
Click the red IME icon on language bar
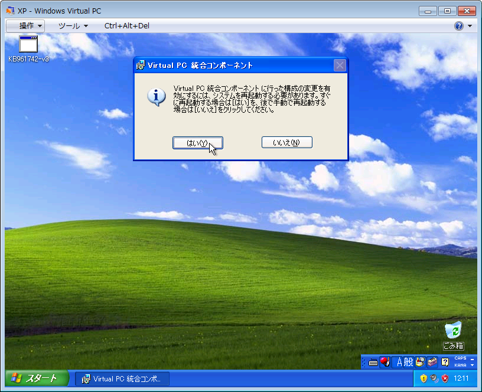click(x=385, y=362)
